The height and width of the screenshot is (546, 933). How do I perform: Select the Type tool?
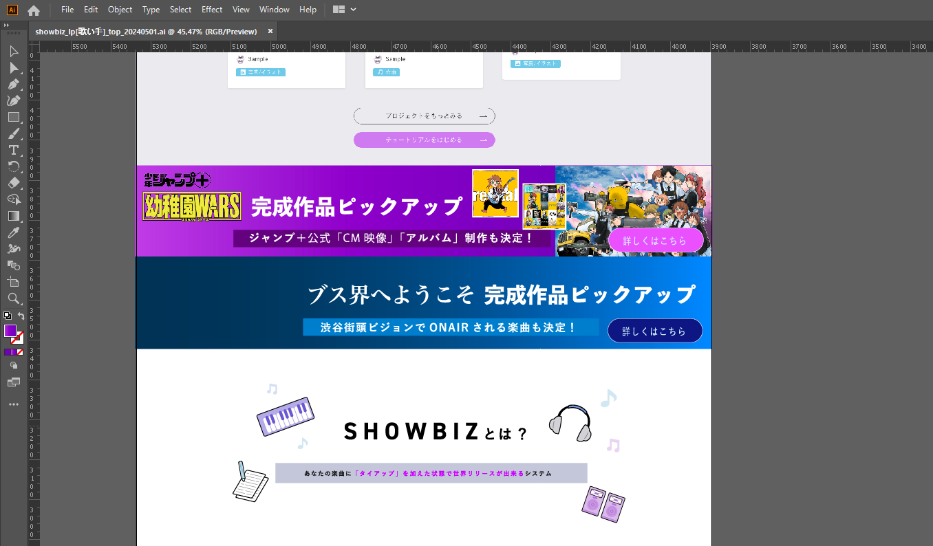coord(14,151)
